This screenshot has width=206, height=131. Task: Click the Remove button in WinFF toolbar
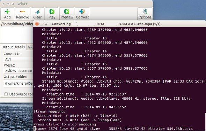[22, 14]
